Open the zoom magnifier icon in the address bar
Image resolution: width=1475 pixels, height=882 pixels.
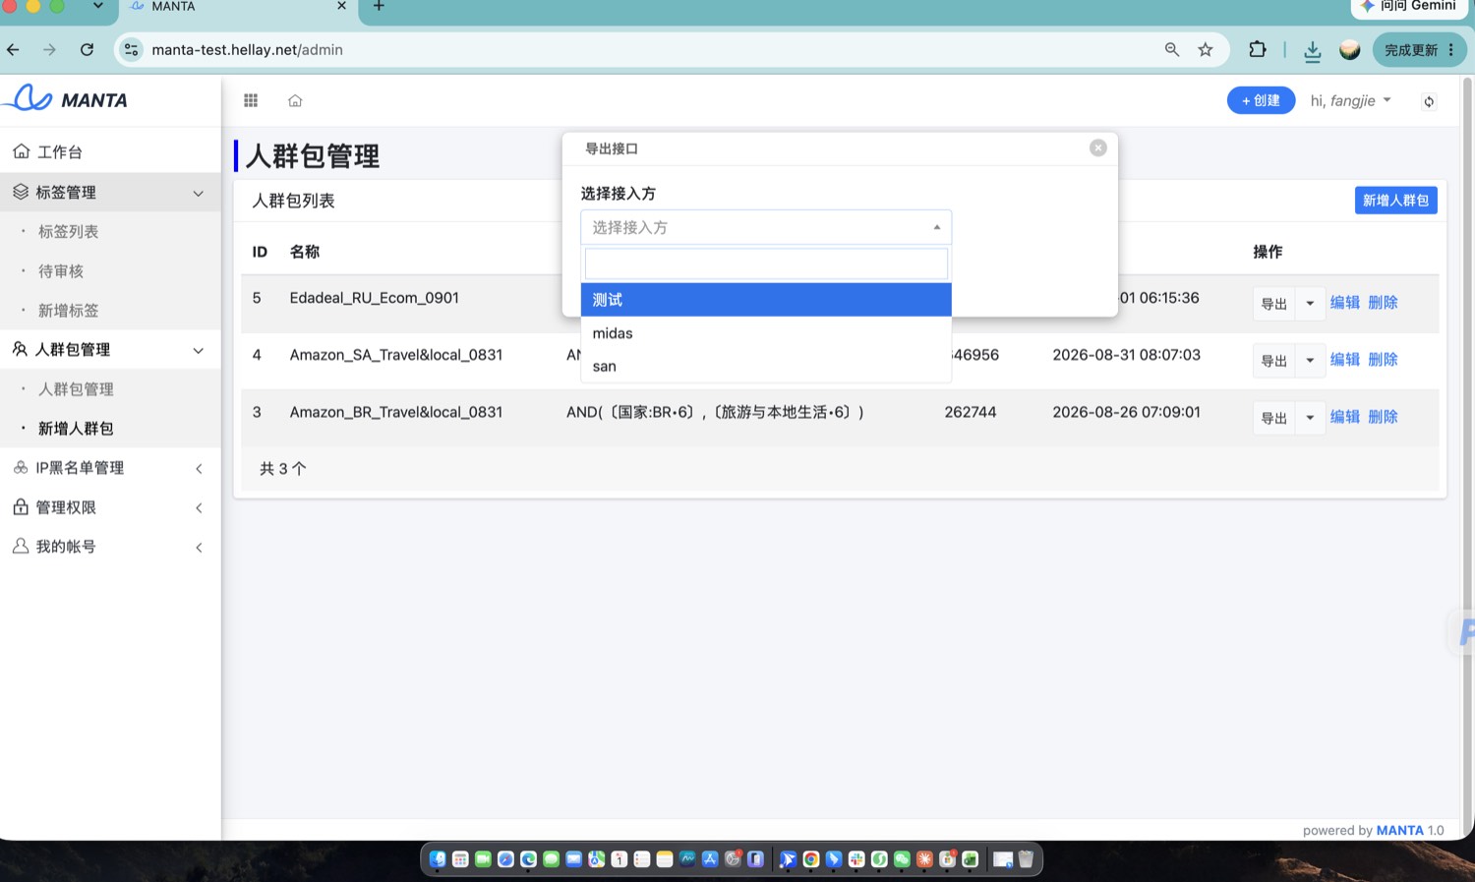1172,49
